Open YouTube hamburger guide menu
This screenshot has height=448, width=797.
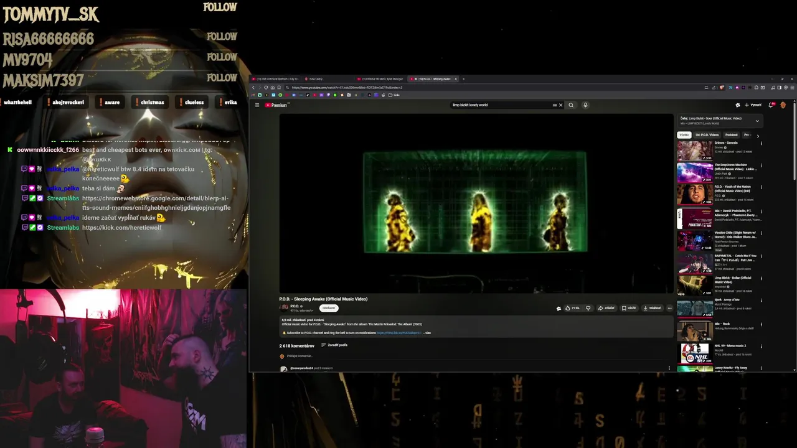coord(257,105)
